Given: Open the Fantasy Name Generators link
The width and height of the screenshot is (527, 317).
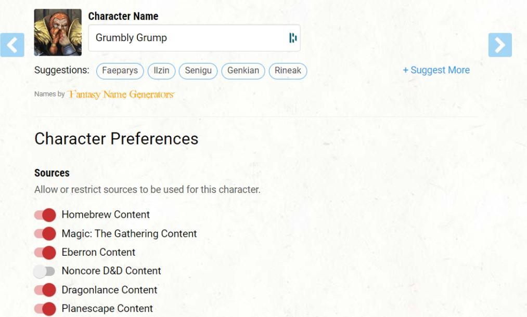Looking at the screenshot, I should click(121, 95).
